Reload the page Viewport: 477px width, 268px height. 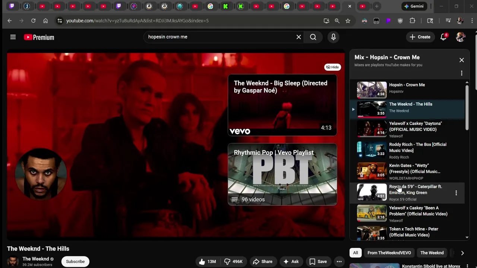click(33, 21)
